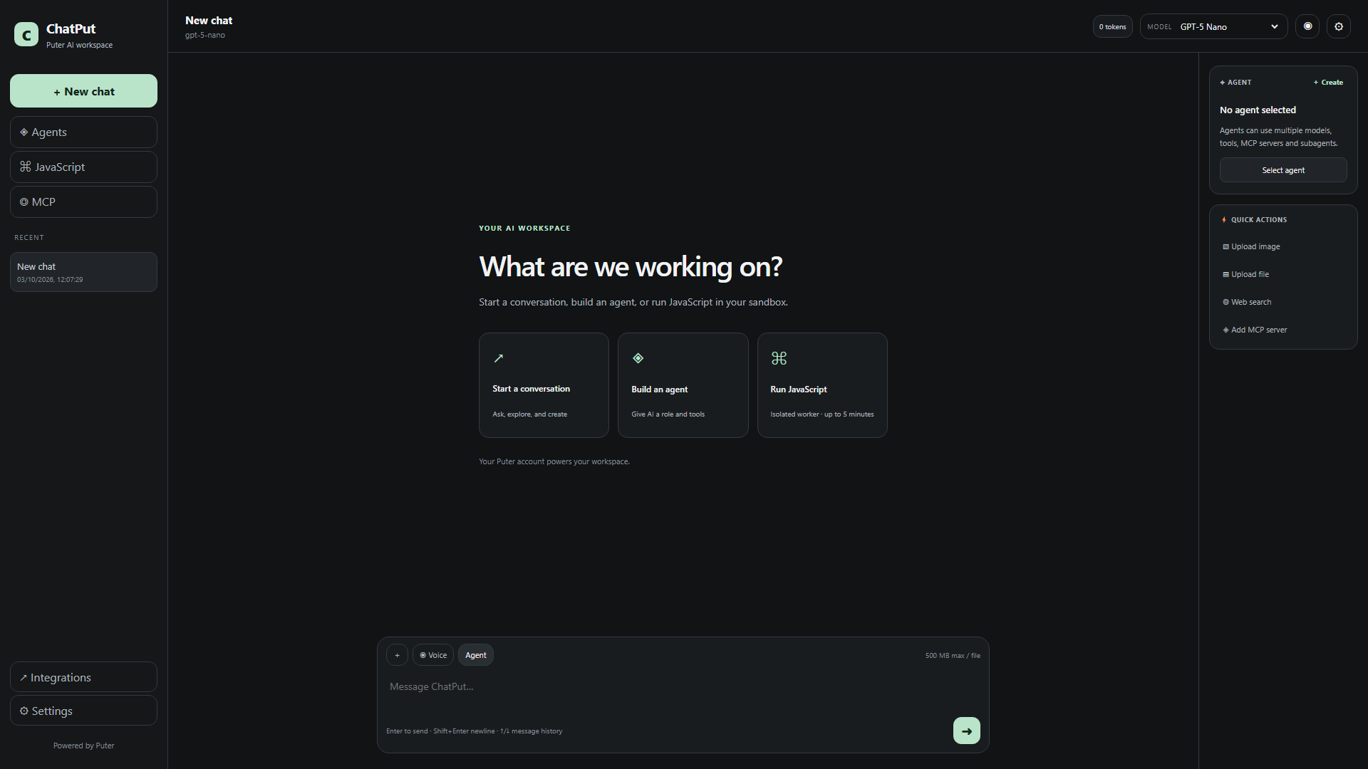This screenshot has height=769, width=1368.
Task: Open the GPT-5 Nano model dropdown
Action: [x=1214, y=26]
